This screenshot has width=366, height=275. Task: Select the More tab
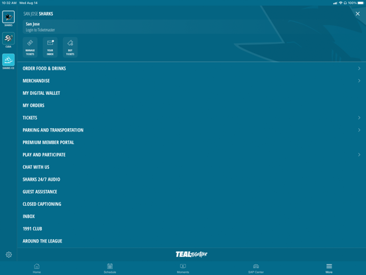click(x=329, y=268)
